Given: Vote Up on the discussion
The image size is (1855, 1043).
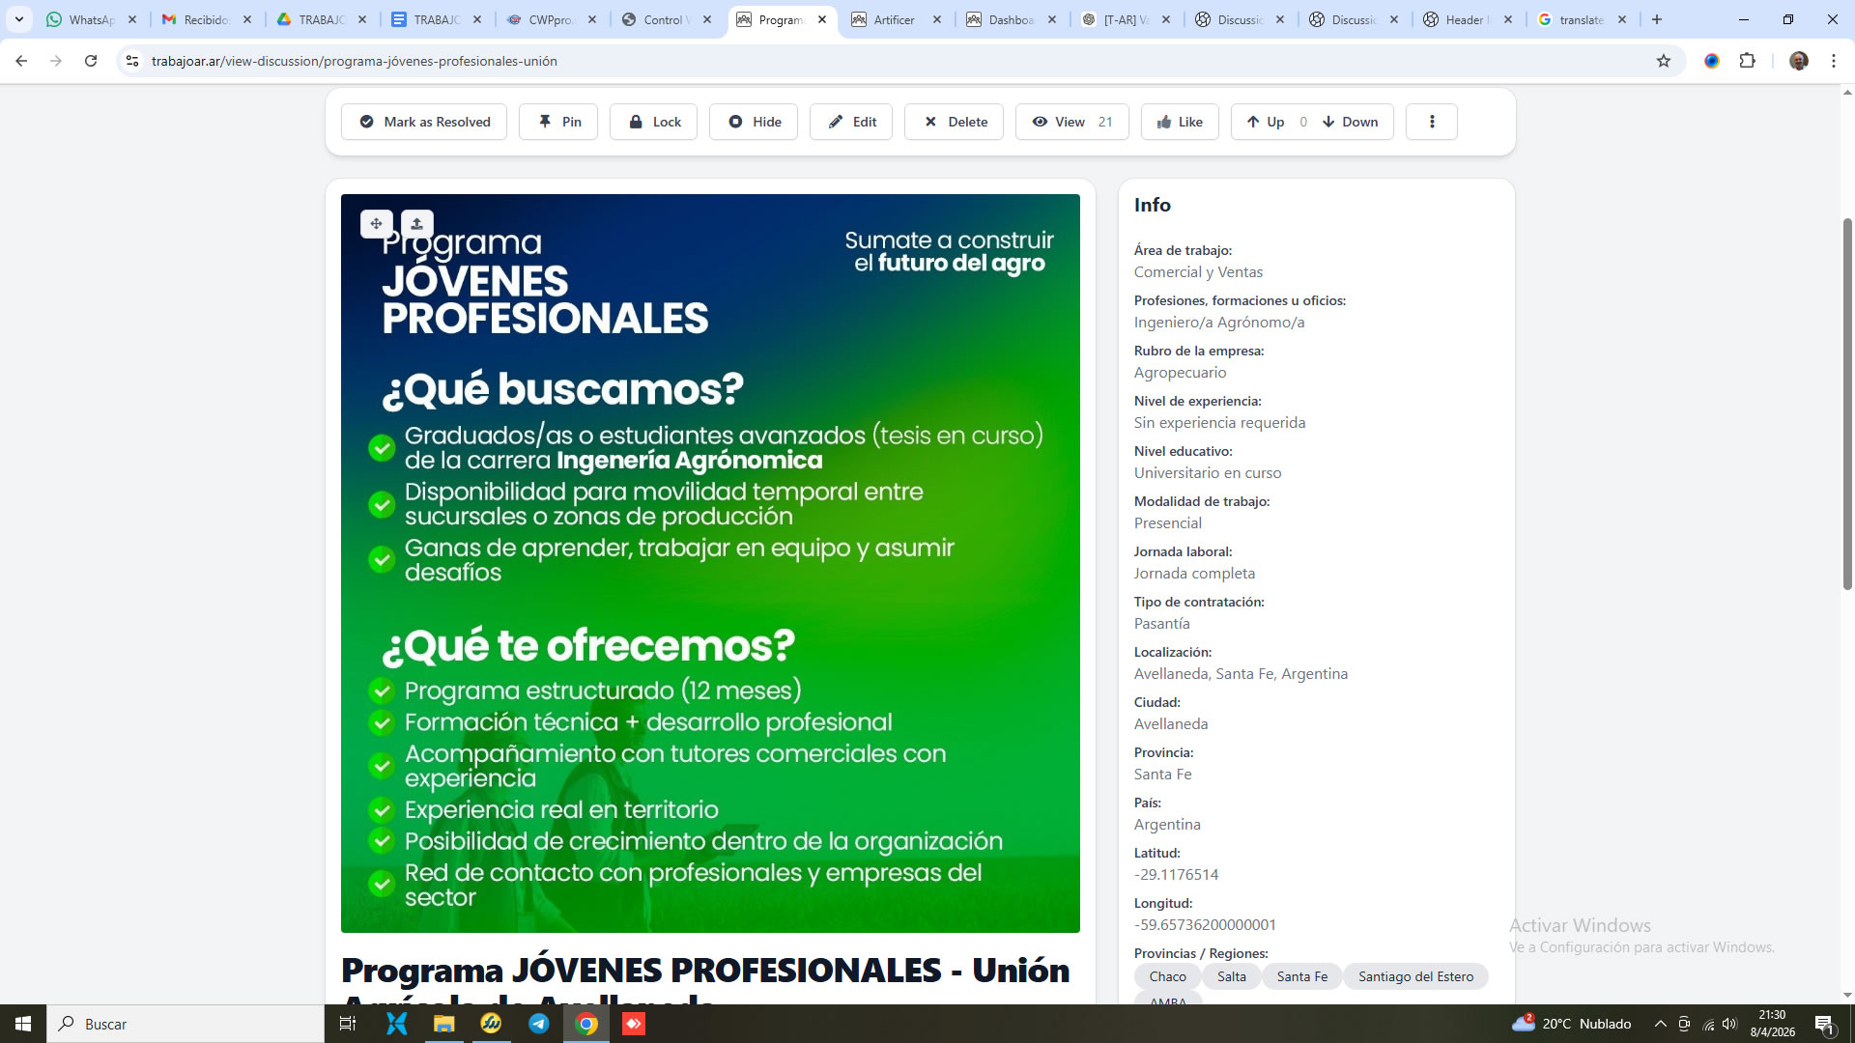Looking at the screenshot, I should 1265,122.
